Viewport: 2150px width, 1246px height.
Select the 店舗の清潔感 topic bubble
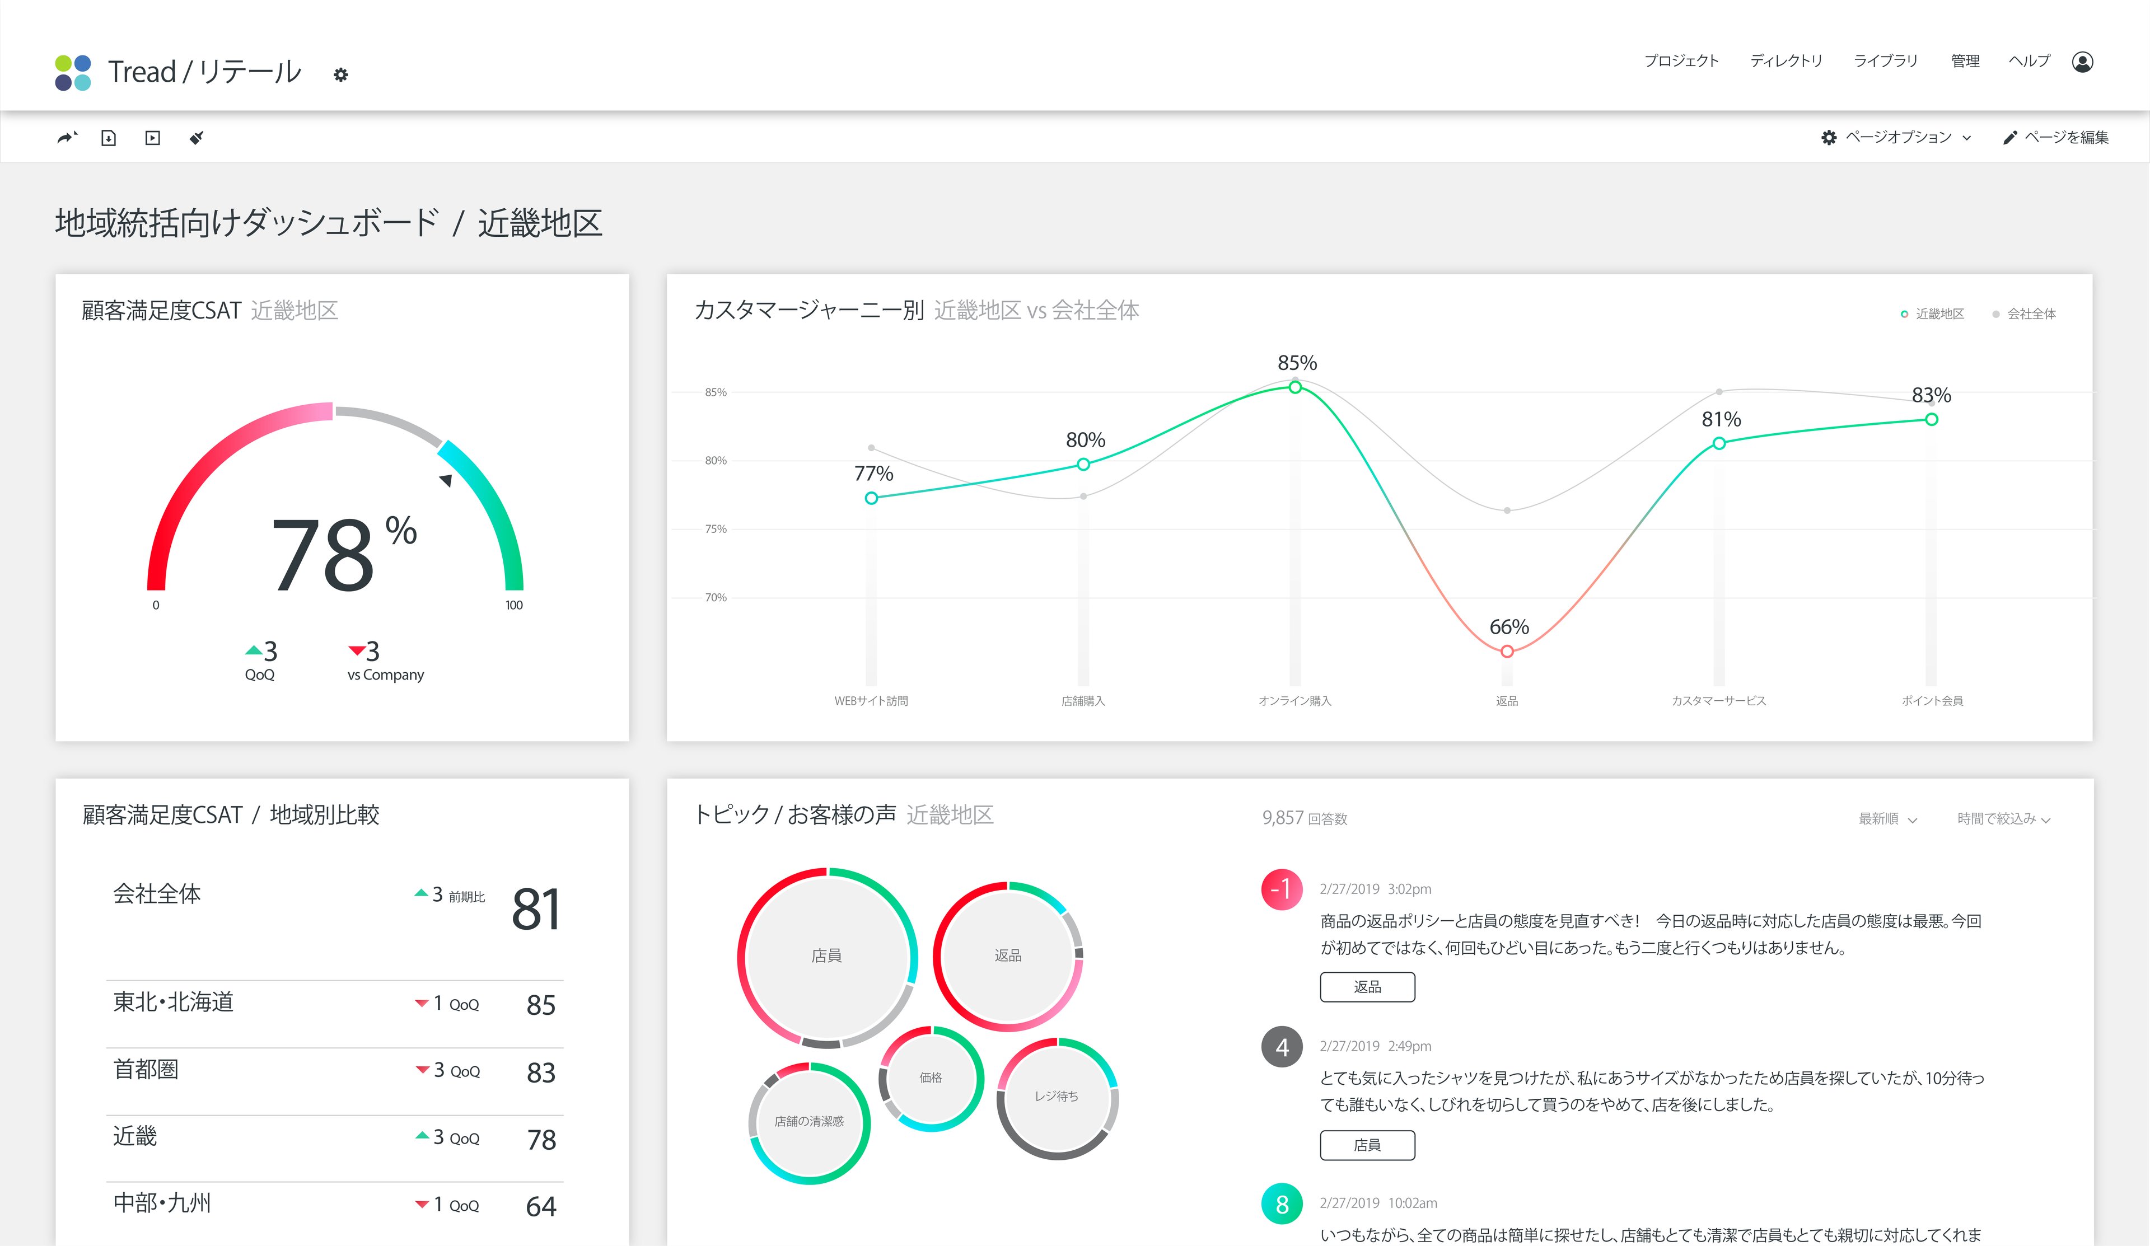(809, 1122)
